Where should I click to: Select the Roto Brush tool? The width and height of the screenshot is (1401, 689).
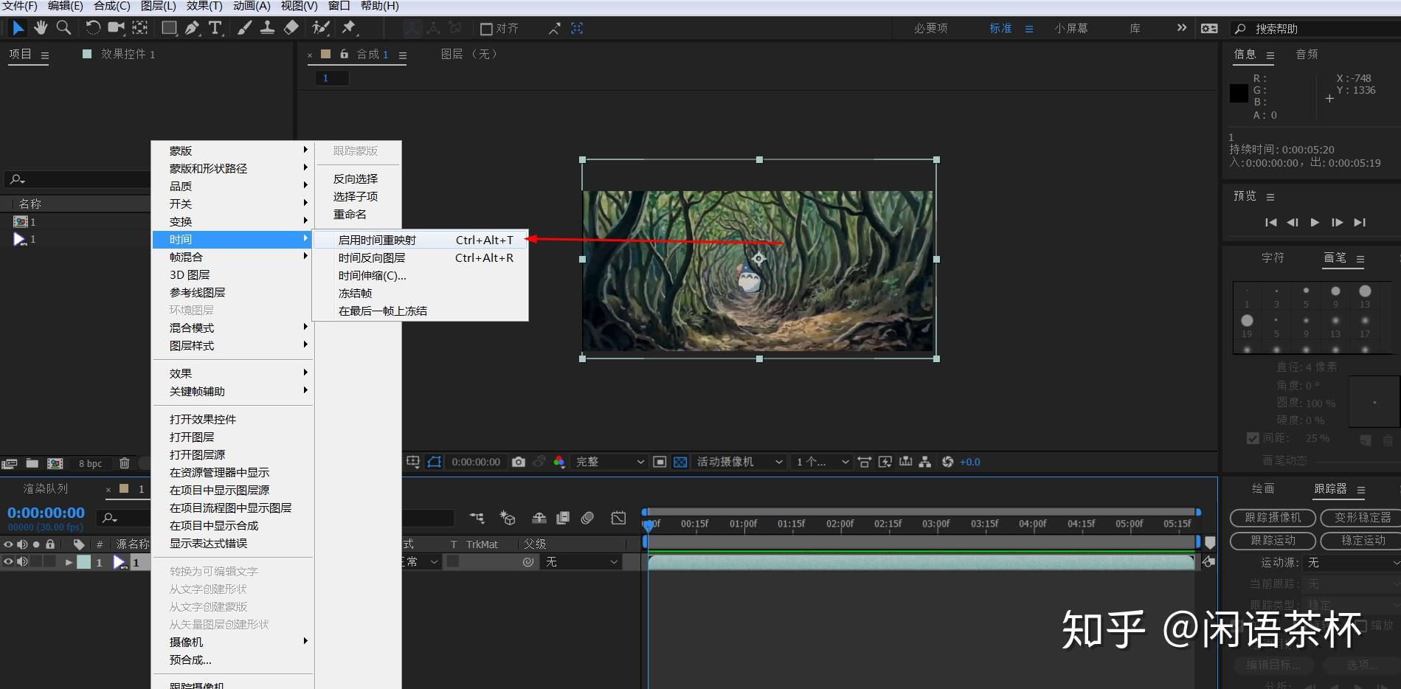click(x=321, y=28)
